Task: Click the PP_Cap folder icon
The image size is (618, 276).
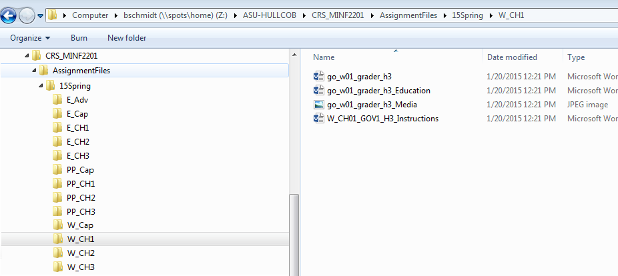Action: [x=58, y=169]
